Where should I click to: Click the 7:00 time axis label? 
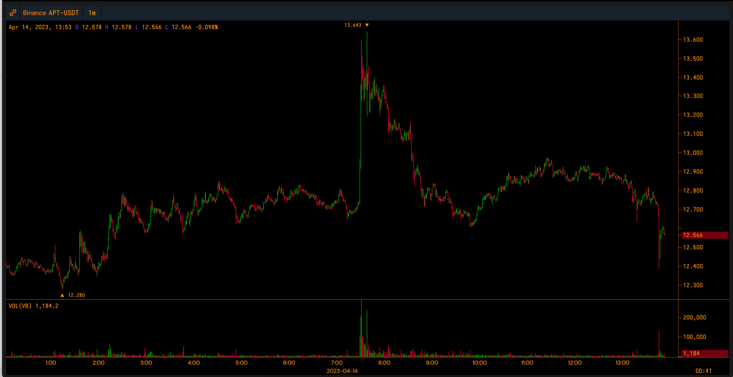[337, 363]
